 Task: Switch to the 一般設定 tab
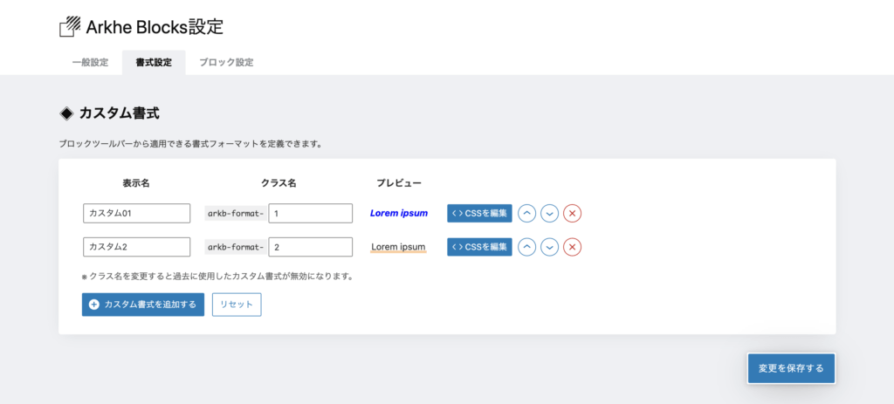90,63
